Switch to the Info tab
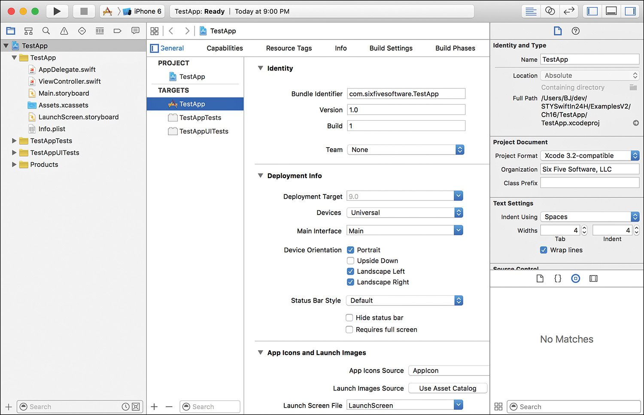The height and width of the screenshot is (415, 644). click(341, 48)
